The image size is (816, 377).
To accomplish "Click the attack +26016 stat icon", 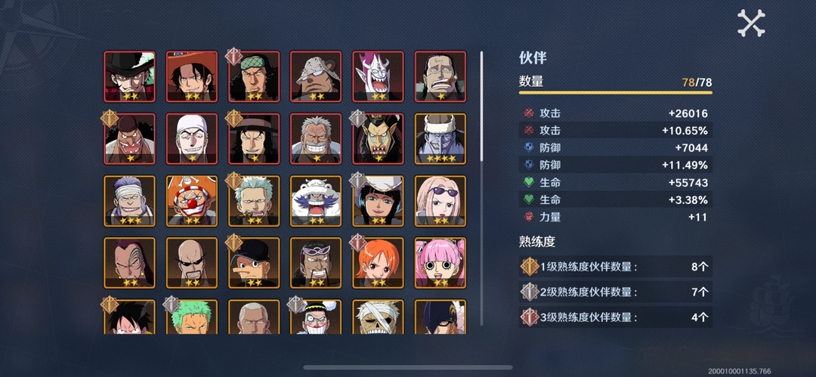I will (x=529, y=113).
